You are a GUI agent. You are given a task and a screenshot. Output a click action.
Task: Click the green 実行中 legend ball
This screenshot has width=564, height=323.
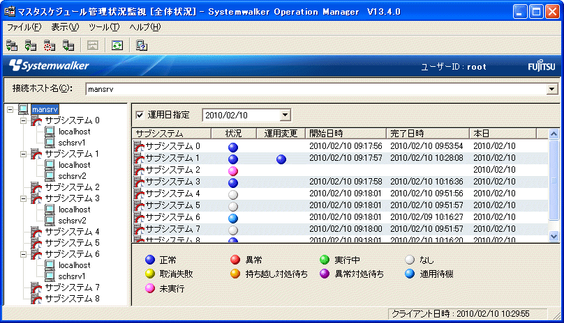(x=325, y=260)
